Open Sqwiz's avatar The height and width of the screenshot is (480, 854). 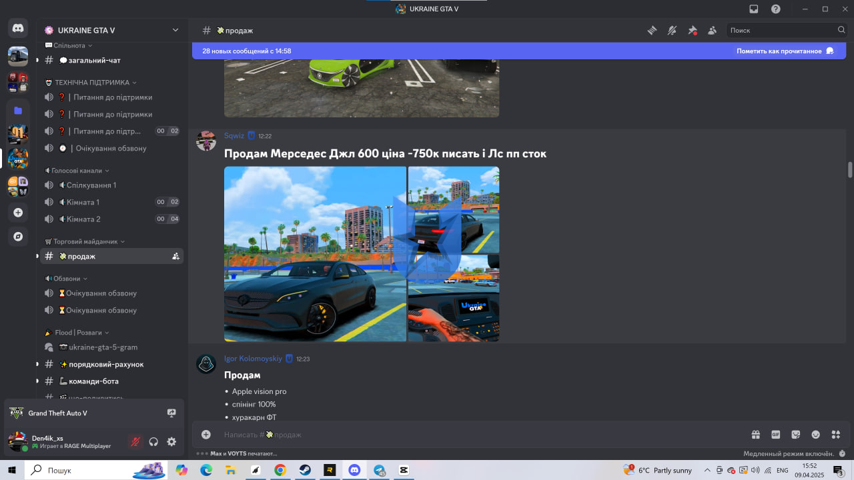coord(206,141)
